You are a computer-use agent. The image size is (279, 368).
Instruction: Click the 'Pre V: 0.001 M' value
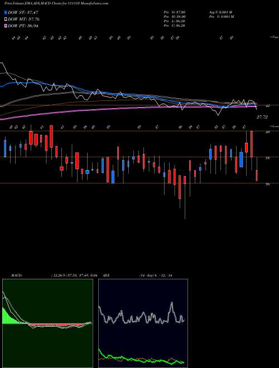point(221,17)
